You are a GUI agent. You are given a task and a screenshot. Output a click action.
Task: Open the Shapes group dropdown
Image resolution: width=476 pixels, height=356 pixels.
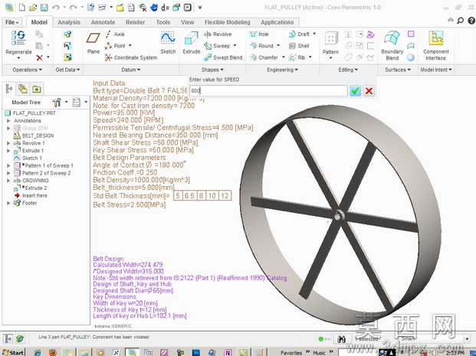[x=212, y=70]
